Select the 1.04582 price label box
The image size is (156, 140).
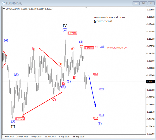19,119
